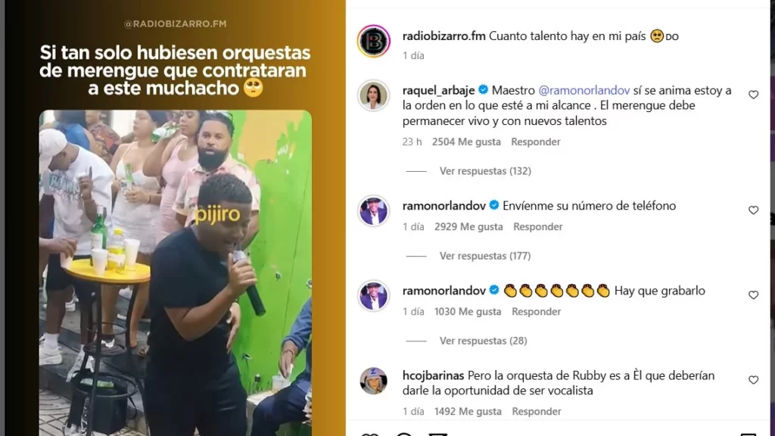
Task: Click raquel_arbaje's verified badge
Action: [x=484, y=90]
